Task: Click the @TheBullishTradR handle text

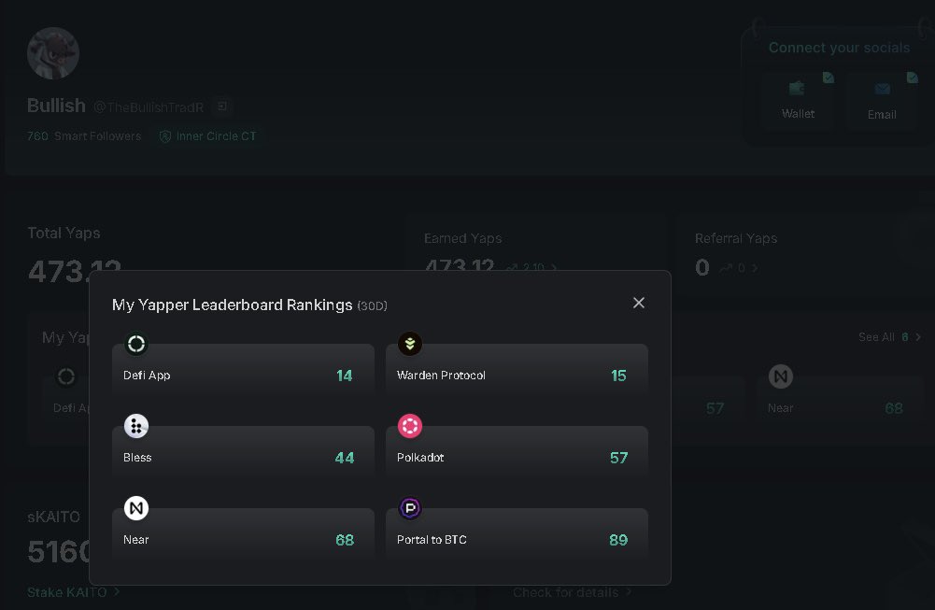Action: click(x=149, y=107)
